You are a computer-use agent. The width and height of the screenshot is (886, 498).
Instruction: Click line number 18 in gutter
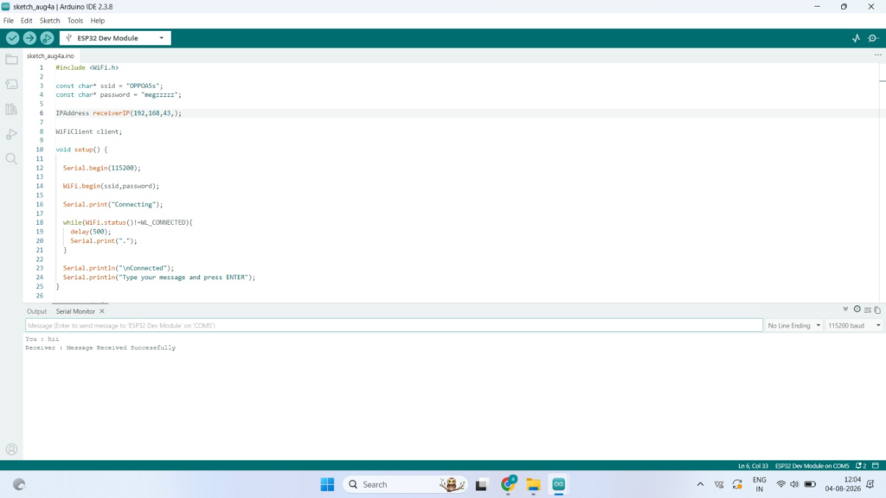[x=40, y=222]
